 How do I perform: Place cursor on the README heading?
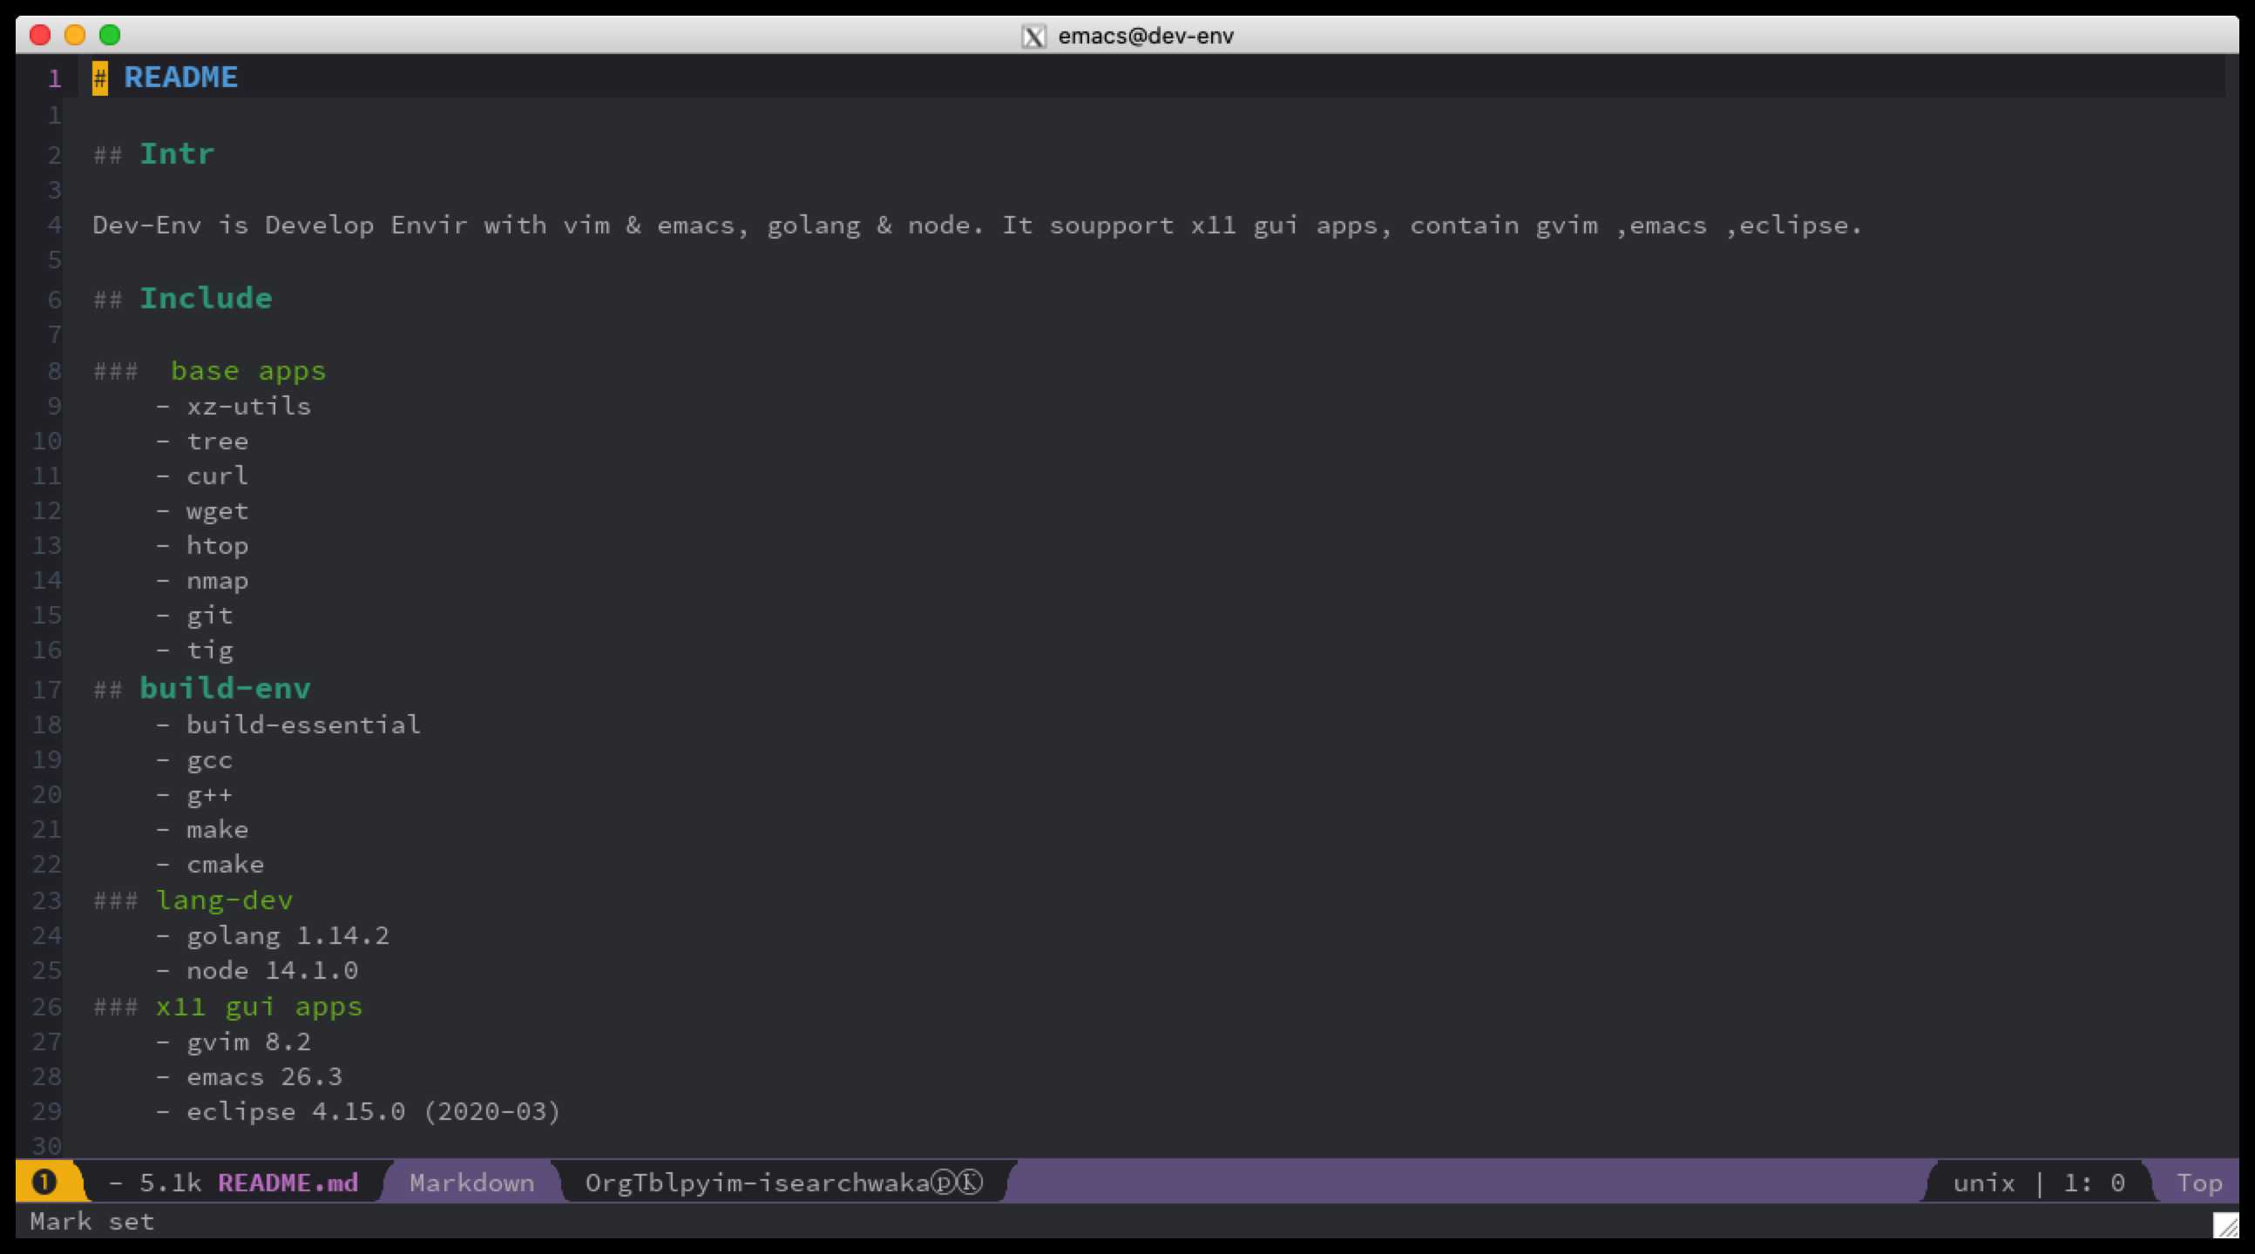coord(180,77)
